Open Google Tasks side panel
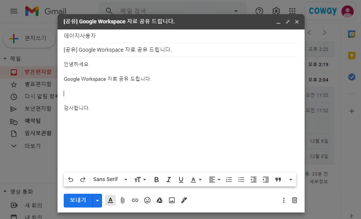 click(x=351, y=77)
